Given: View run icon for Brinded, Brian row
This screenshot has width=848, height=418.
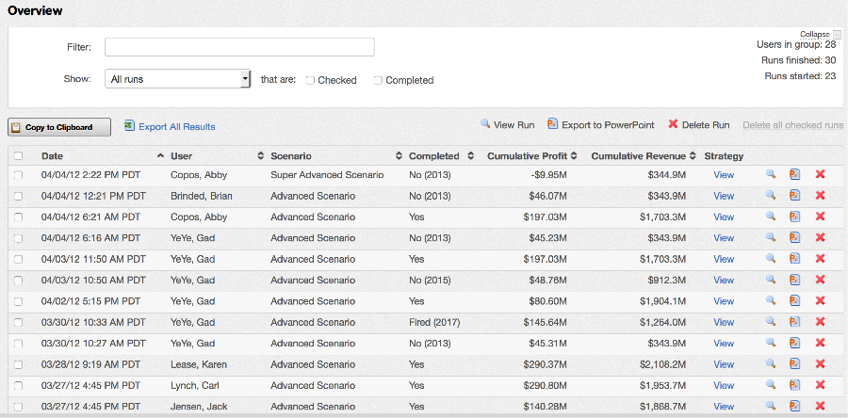Looking at the screenshot, I should 771,195.
